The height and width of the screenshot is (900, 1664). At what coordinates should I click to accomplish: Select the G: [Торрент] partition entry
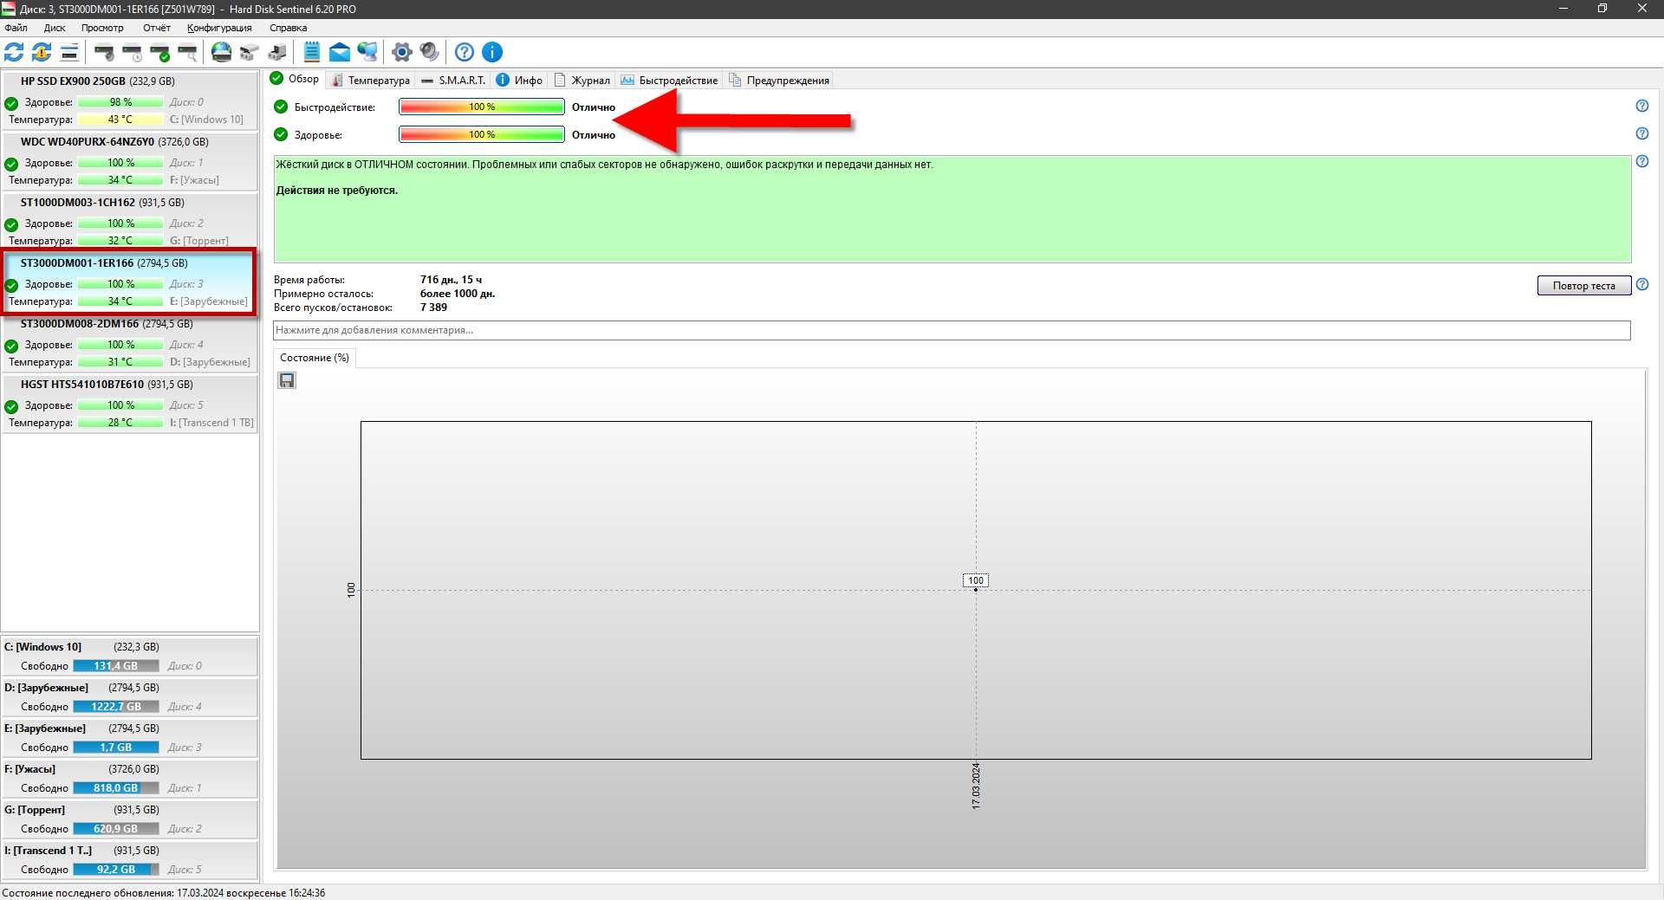pos(130,819)
